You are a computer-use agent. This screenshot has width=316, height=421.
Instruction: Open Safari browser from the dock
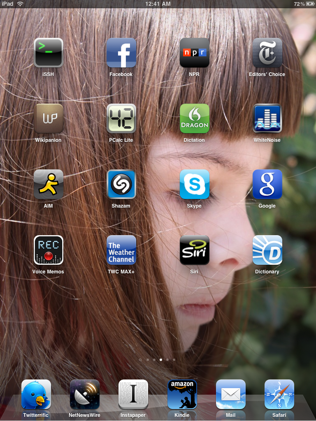pyautogui.click(x=279, y=394)
